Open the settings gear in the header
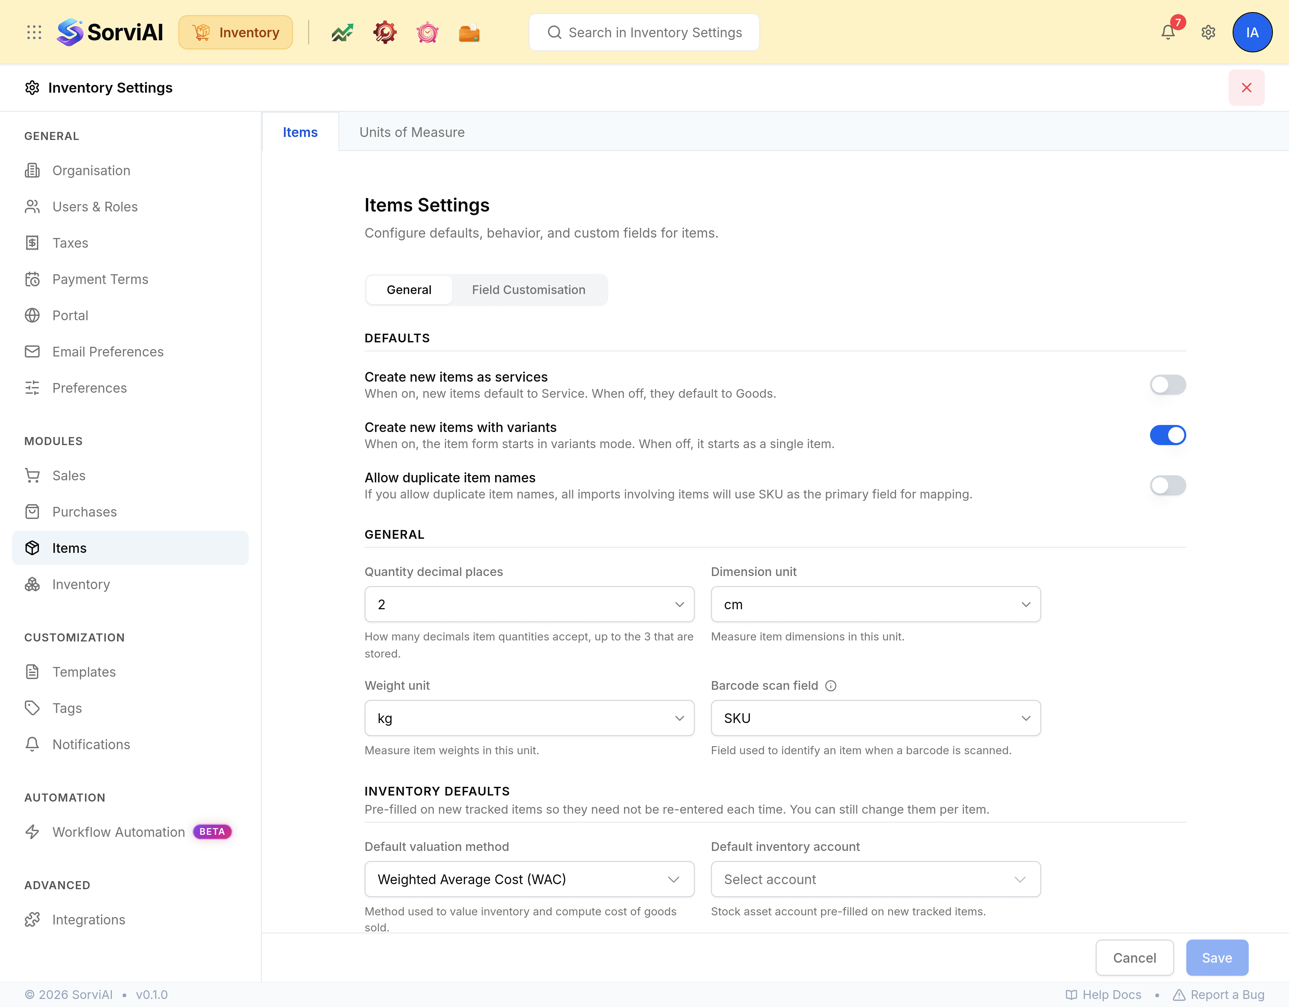The image size is (1289, 1007). [x=1208, y=33]
